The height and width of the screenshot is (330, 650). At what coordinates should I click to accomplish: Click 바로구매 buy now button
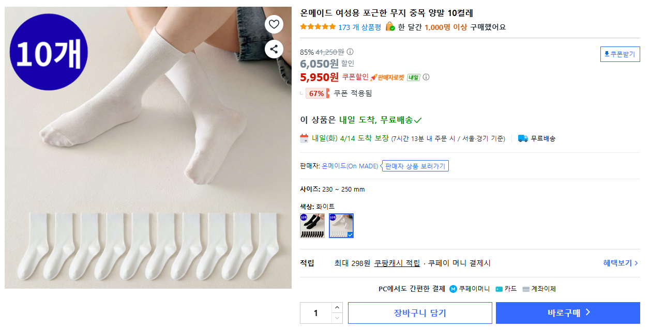(568, 313)
